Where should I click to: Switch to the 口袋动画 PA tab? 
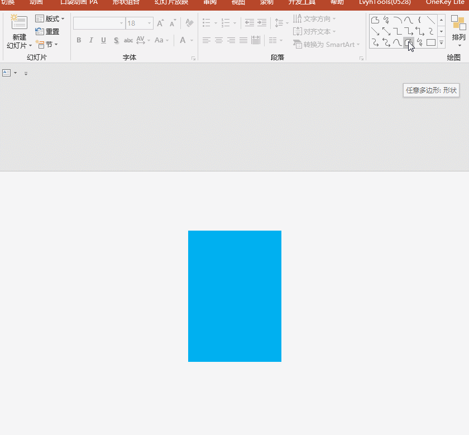pos(79,2)
